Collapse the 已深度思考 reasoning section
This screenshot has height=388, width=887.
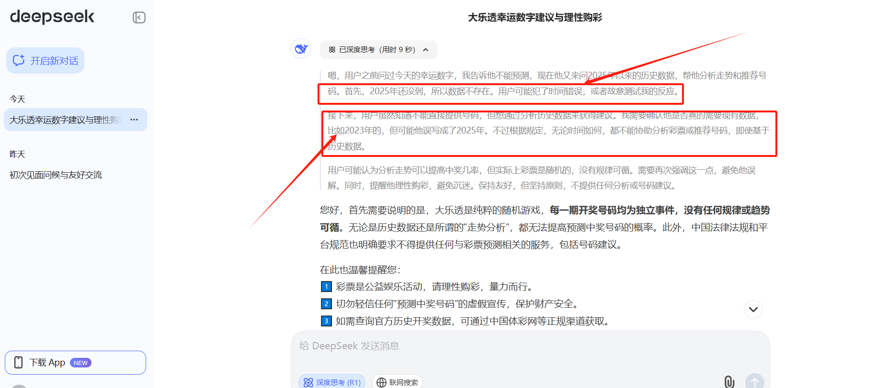[x=378, y=50]
